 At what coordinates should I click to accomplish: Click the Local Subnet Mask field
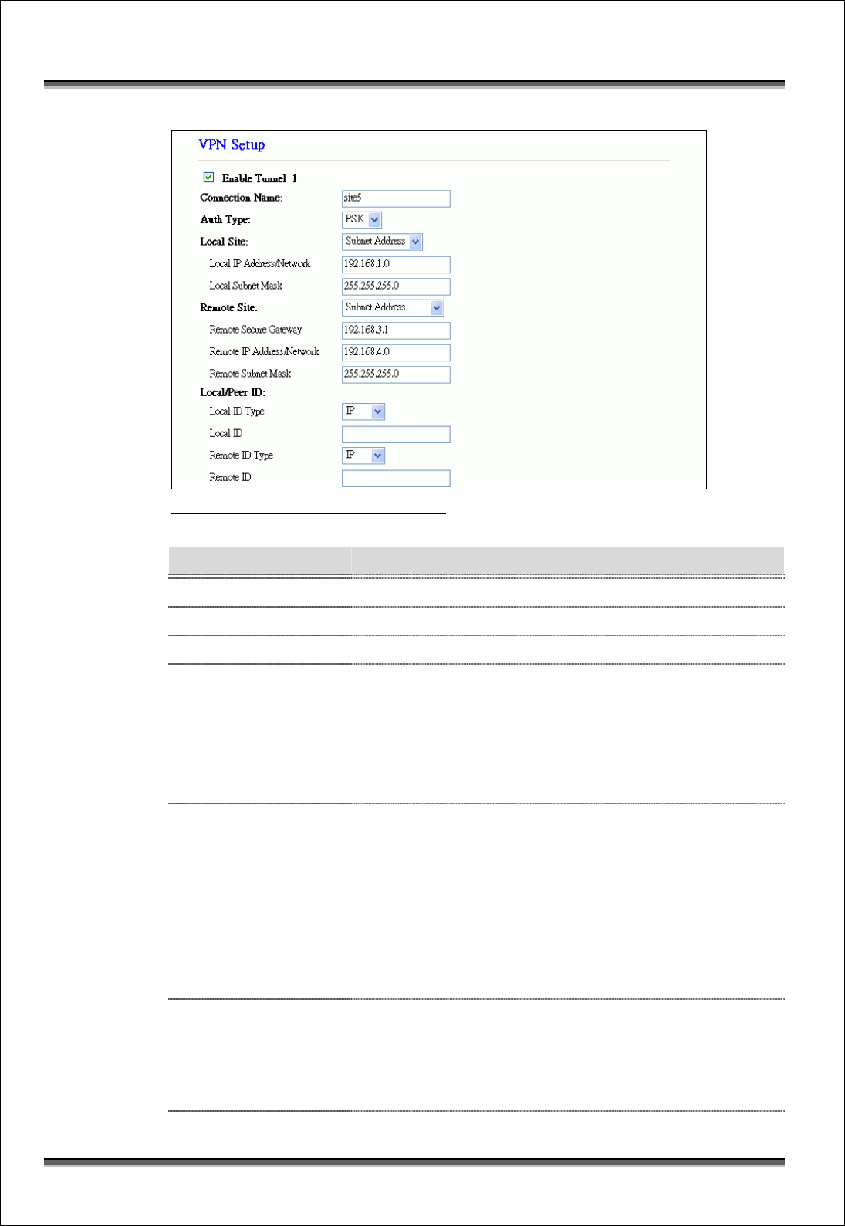pyautogui.click(x=396, y=286)
